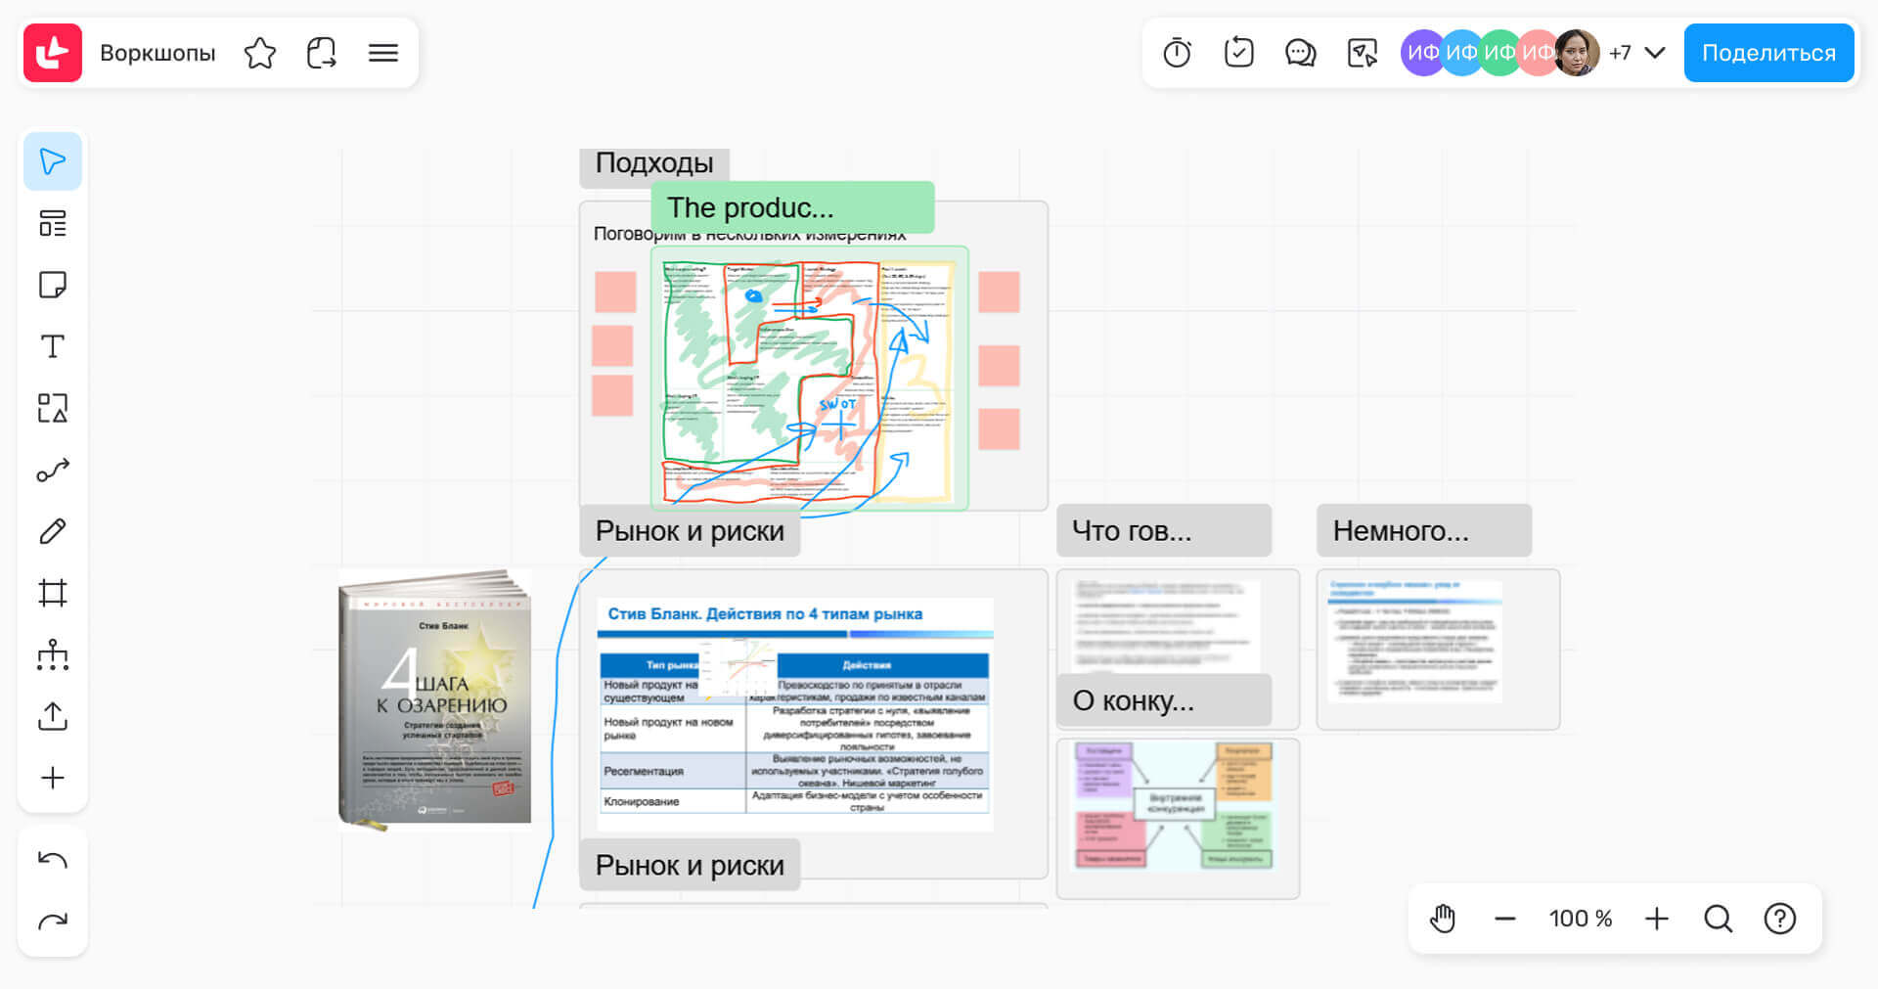Select the frame tool

pos(53,593)
